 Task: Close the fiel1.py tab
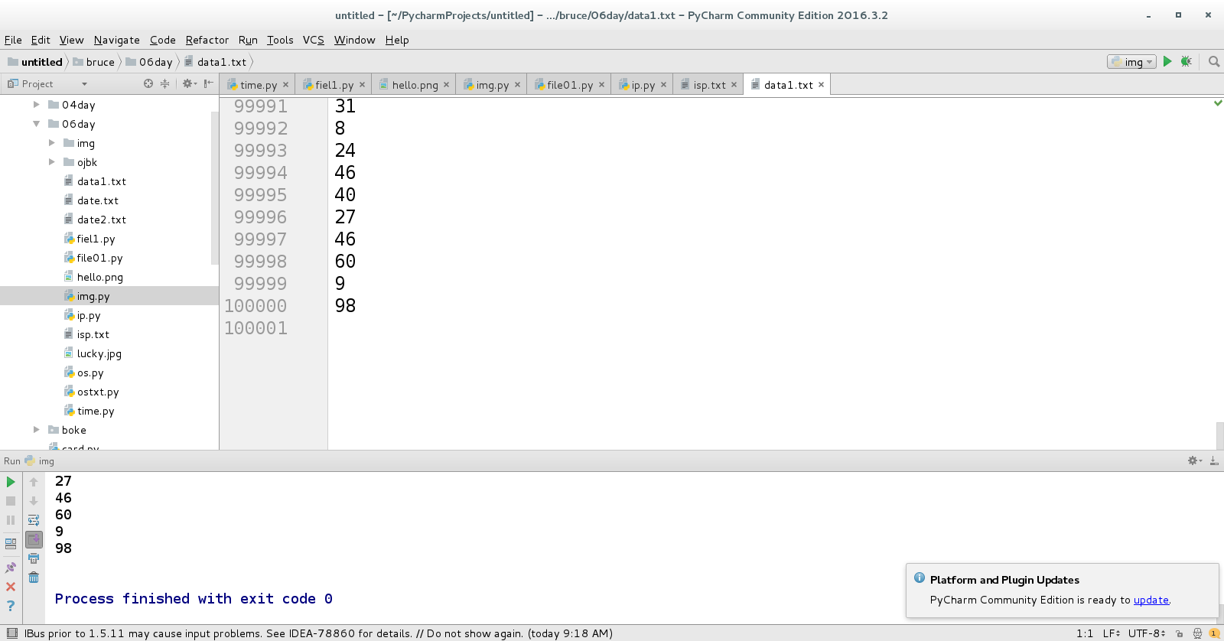(362, 85)
